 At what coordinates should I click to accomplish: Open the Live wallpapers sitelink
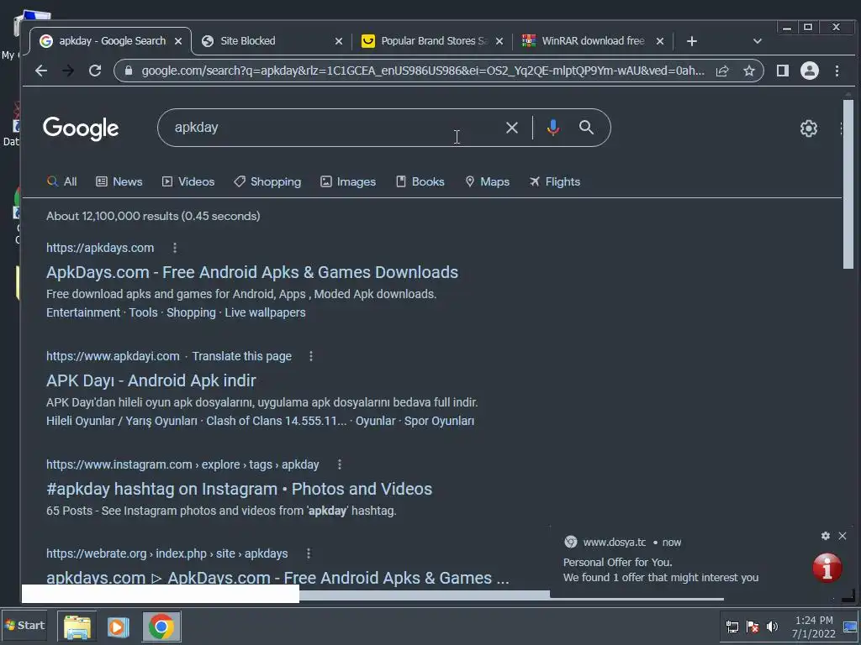click(265, 312)
